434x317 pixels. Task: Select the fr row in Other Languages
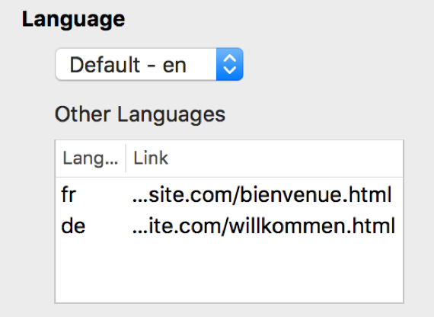(229, 195)
